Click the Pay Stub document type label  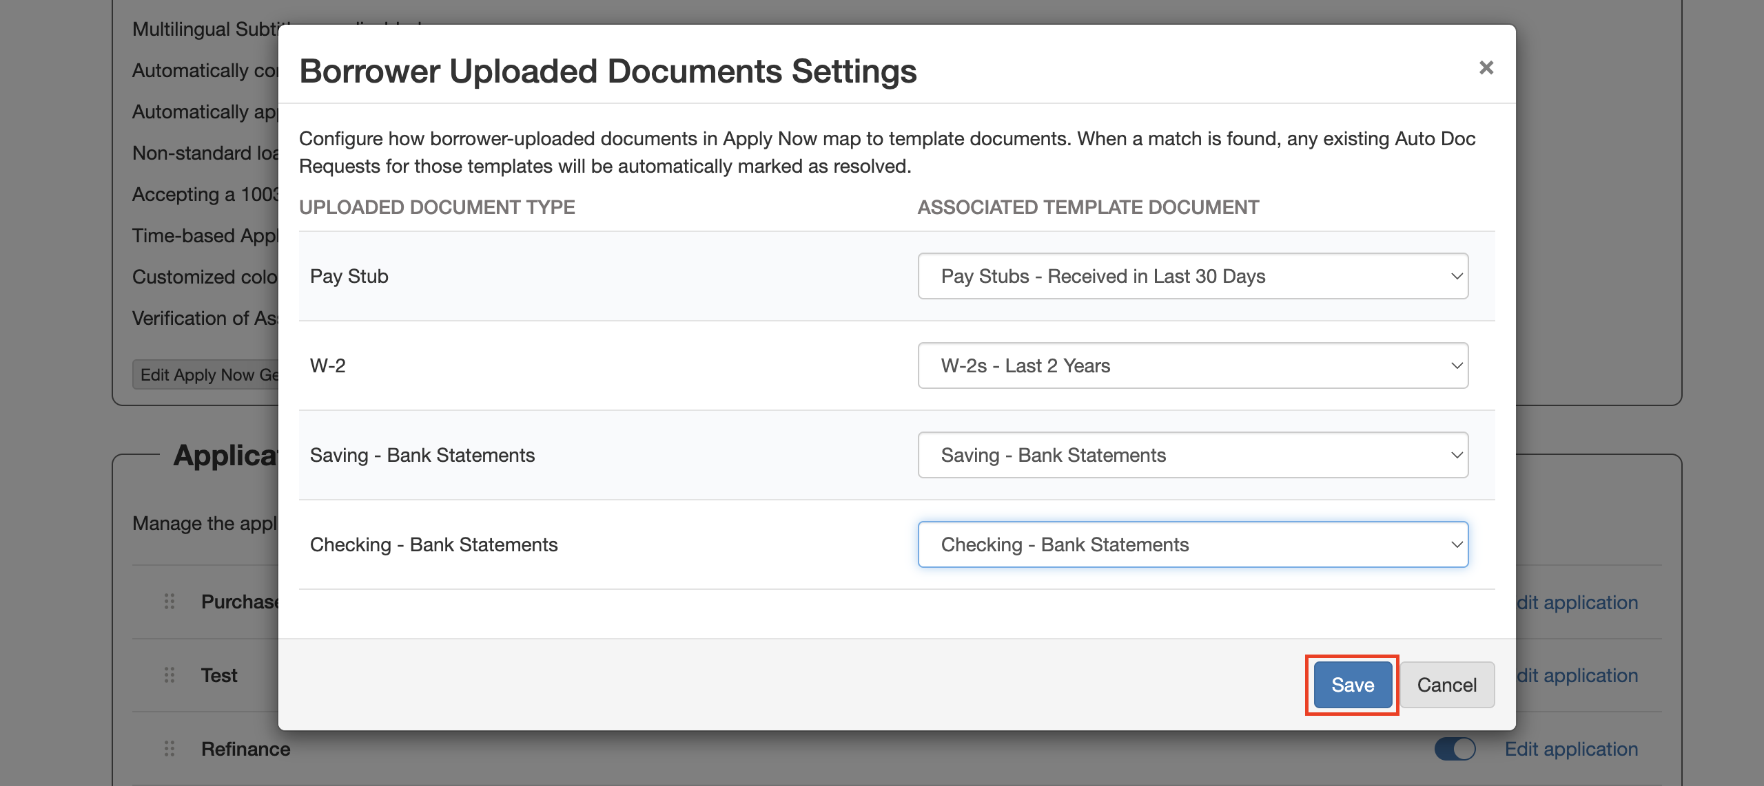tap(349, 276)
